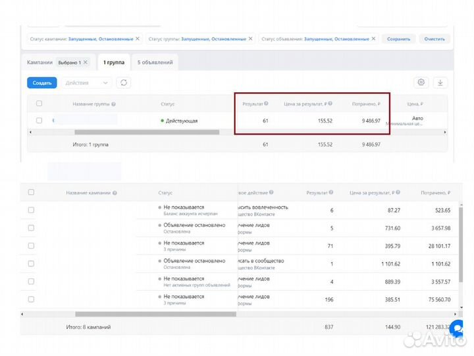Switch to the 1 группа tab
Screen dimensions: 474x356
pyautogui.click(x=114, y=63)
